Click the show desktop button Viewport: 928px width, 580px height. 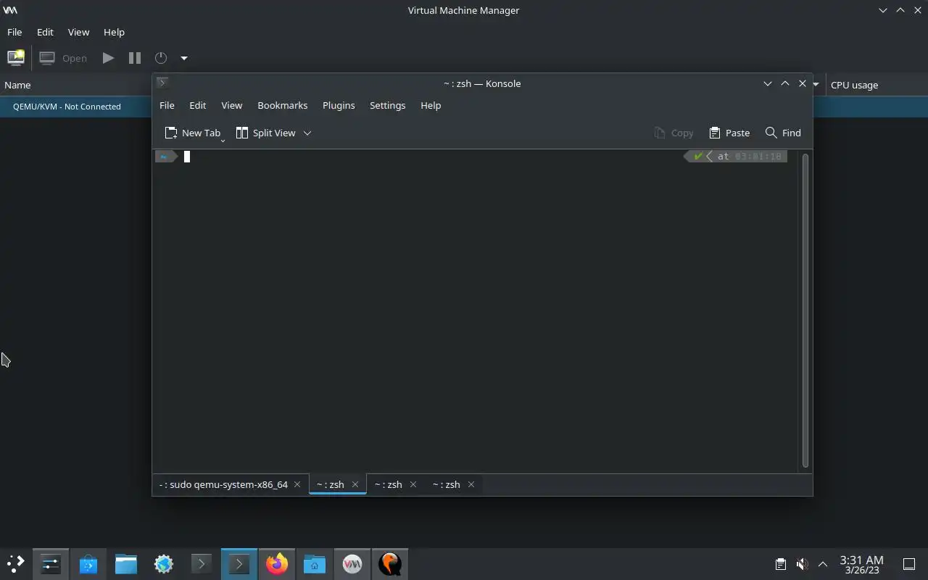(909, 563)
